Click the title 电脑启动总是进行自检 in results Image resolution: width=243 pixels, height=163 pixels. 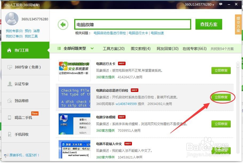[112, 90]
